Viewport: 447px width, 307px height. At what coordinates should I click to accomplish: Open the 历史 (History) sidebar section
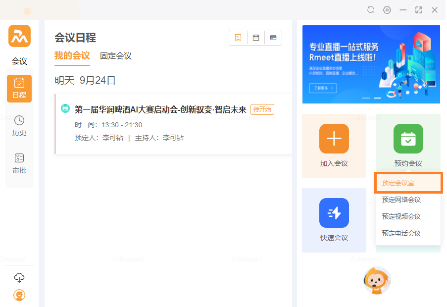19,126
